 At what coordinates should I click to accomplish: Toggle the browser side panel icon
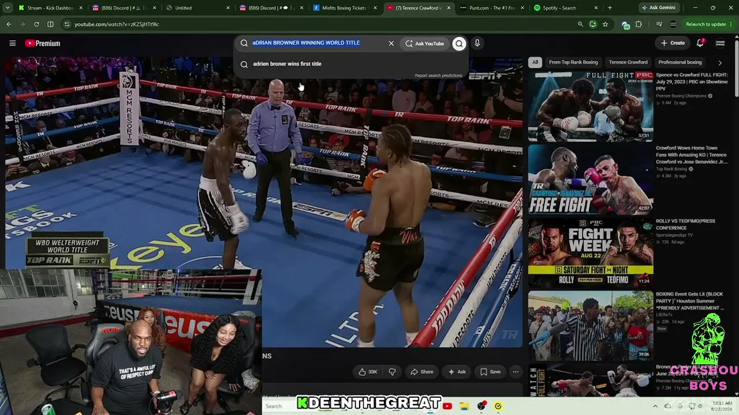[50, 24]
